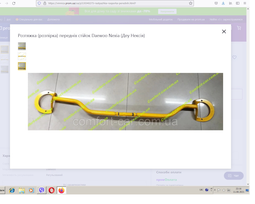The width and height of the screenshot is (255, 204).
Task: Click зареєструватися to register
Action: [x=233, y=19]
